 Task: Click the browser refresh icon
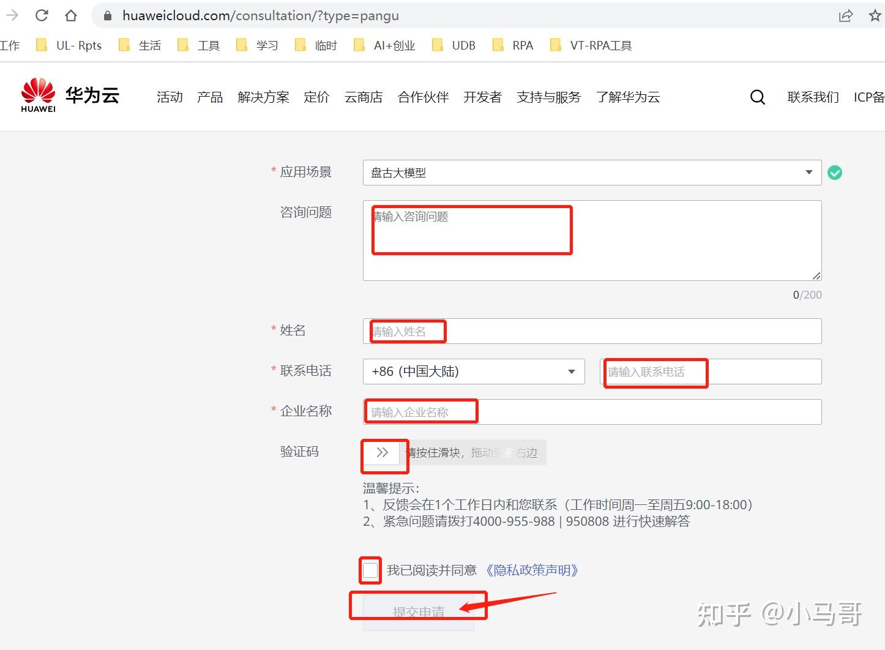coord(41,15)
